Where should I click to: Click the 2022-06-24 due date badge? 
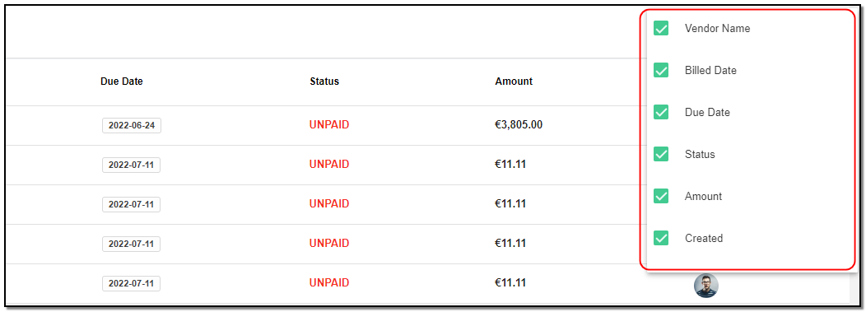pos(132,125)
